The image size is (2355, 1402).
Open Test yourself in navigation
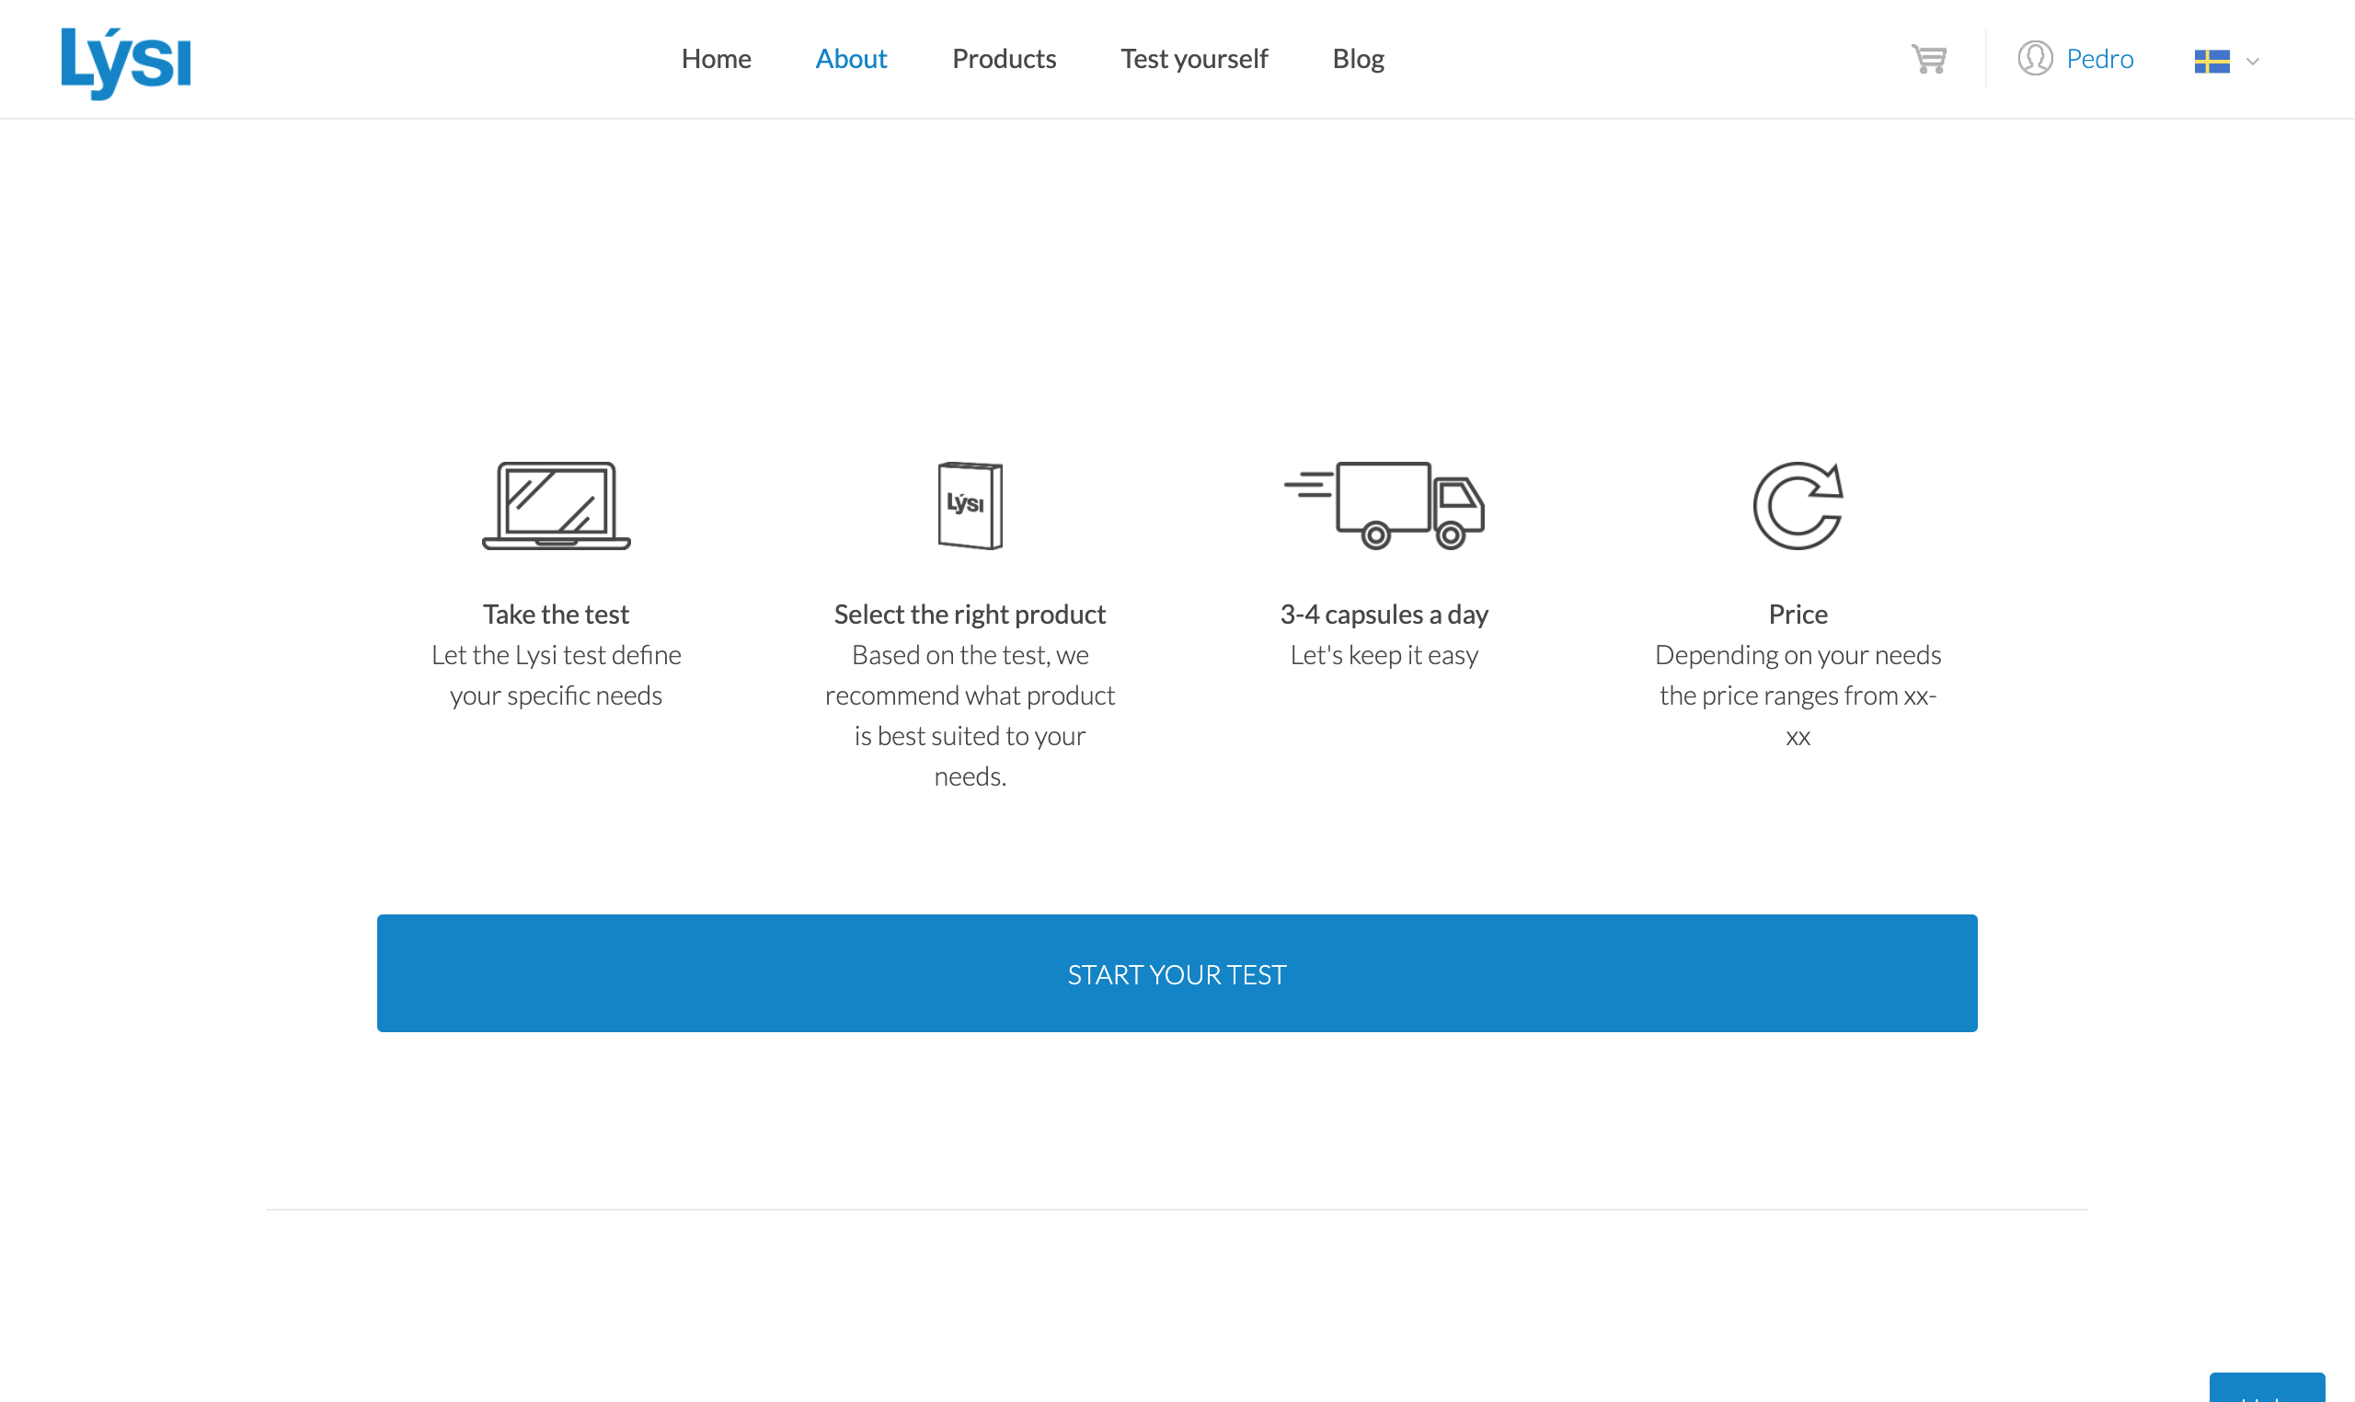tap(1194, 59)
